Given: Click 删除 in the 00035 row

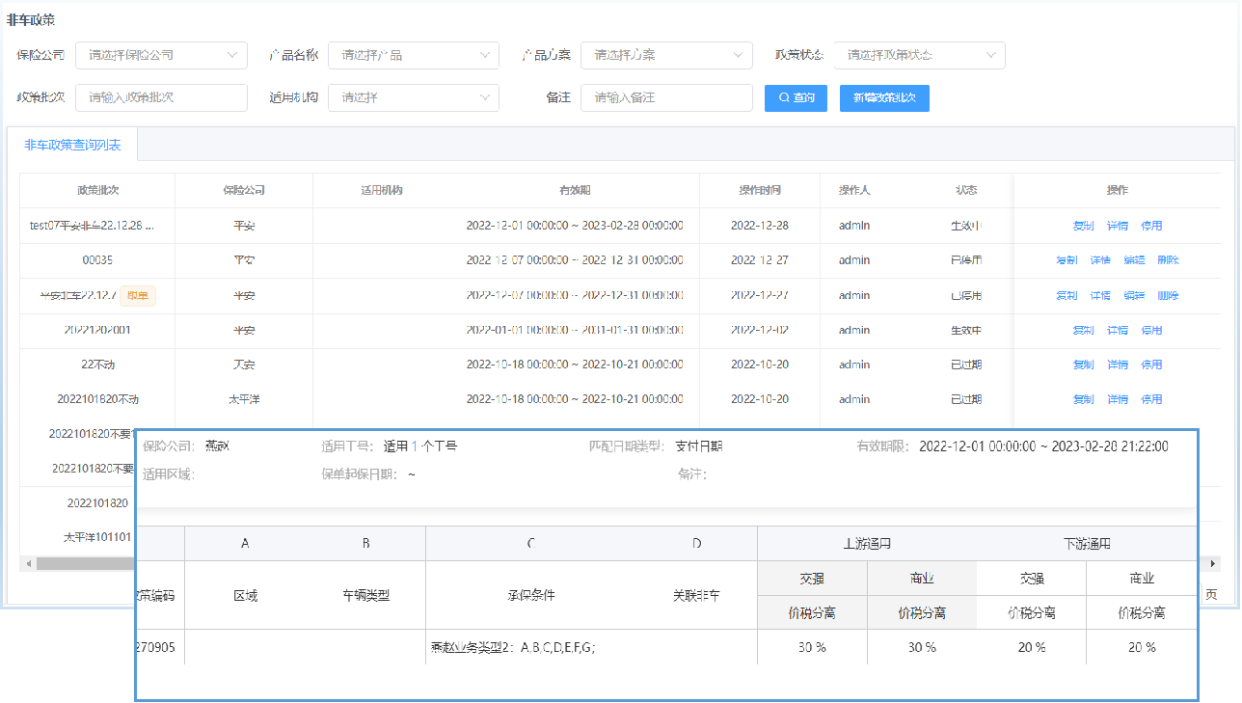Looking at the screenshot, I should [1168, 260].
